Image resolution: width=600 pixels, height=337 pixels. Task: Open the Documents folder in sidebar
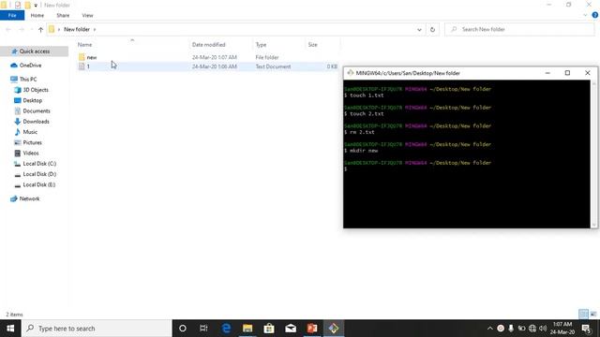click(x=37, y=111)
